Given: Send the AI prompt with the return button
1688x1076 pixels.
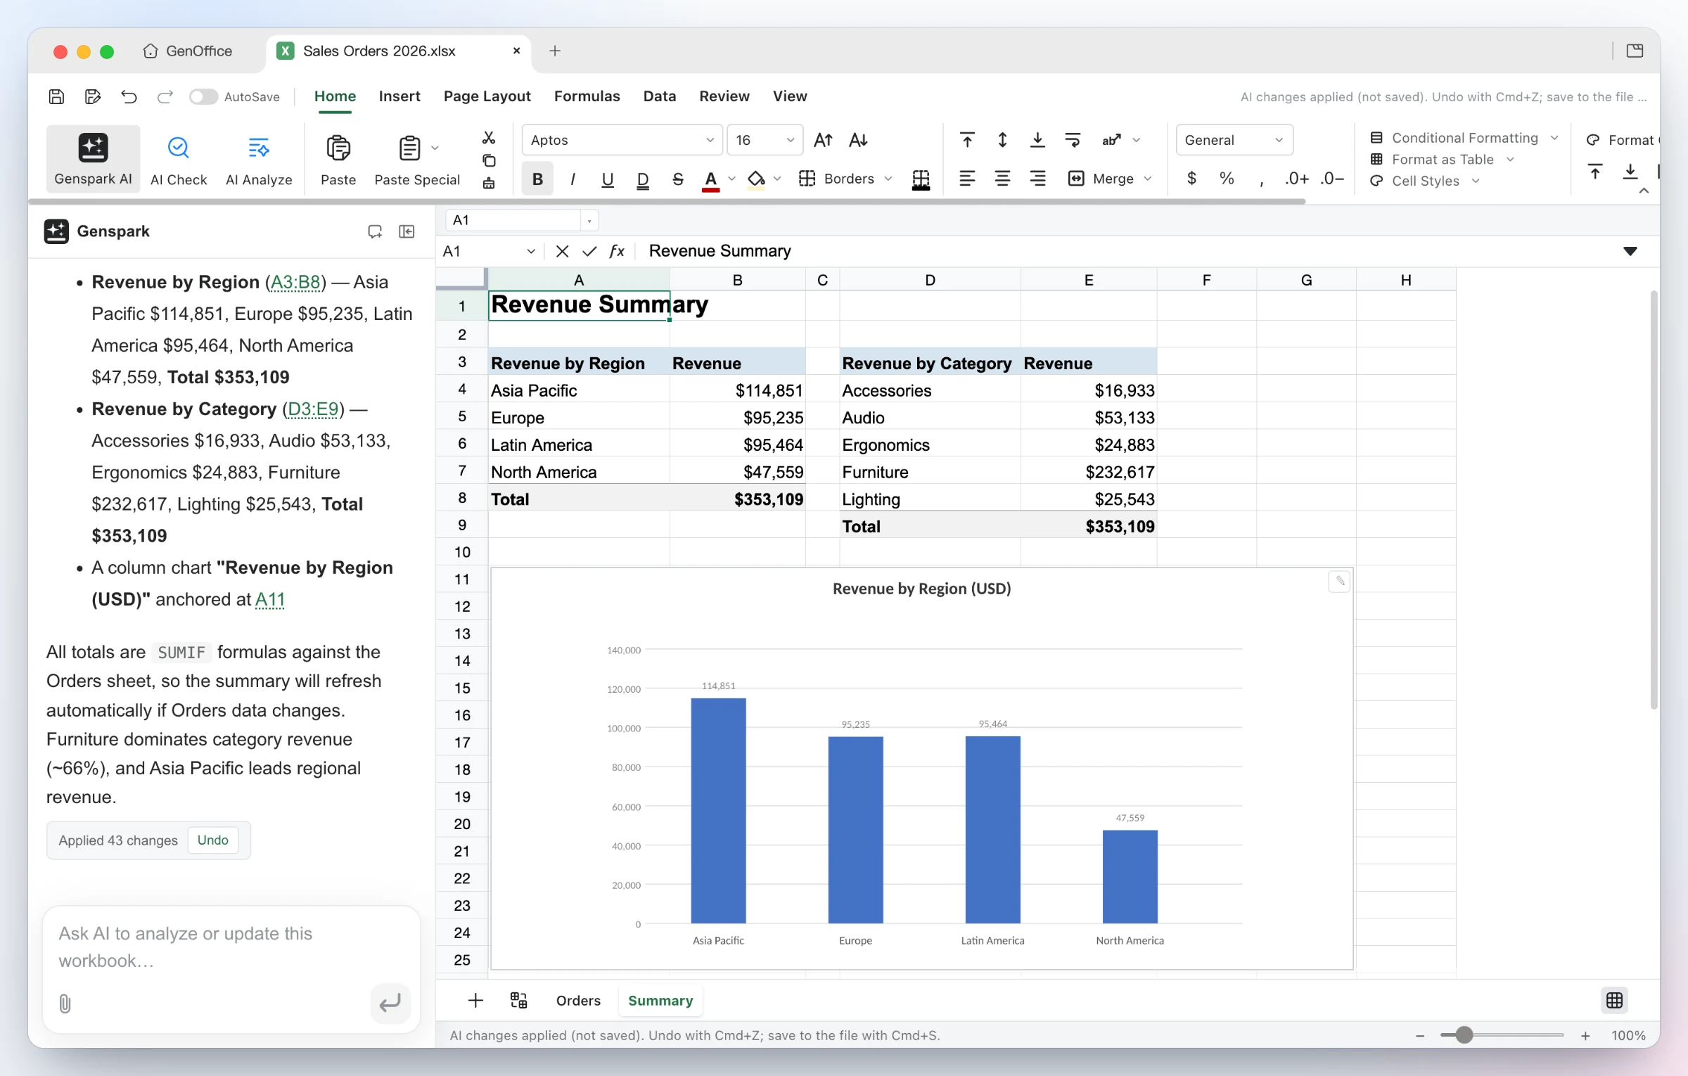Looking at the screenshot, I should (390, 1003).
